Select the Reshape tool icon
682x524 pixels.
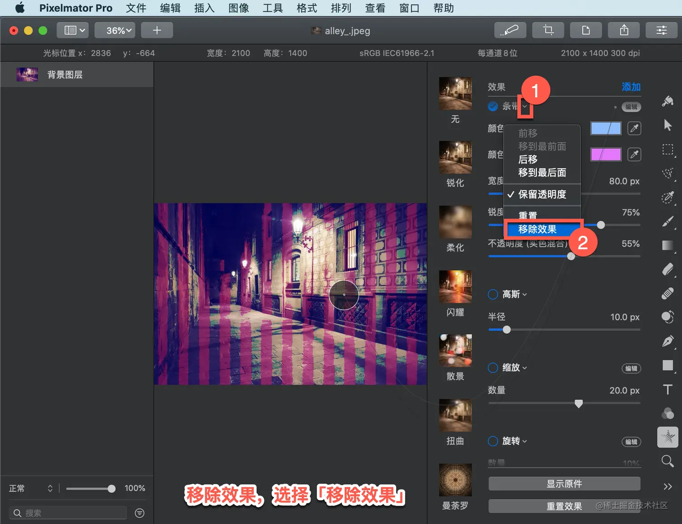[x=668, y=317]
